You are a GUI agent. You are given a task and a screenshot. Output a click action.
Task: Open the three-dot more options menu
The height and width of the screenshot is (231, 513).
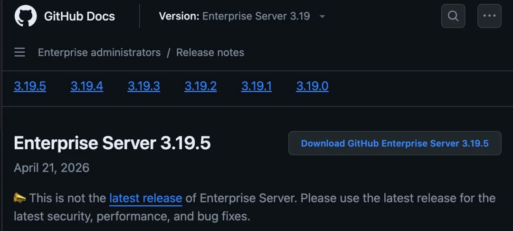(489, 16)
